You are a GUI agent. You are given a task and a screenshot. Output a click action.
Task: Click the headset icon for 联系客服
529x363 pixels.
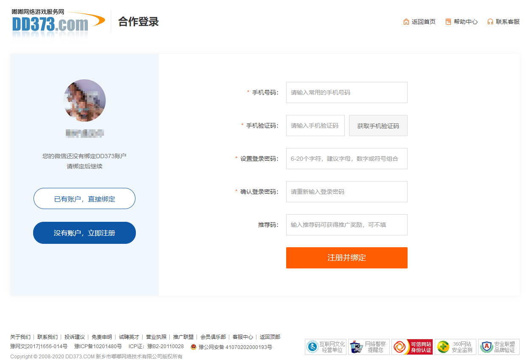coord(490,22)
